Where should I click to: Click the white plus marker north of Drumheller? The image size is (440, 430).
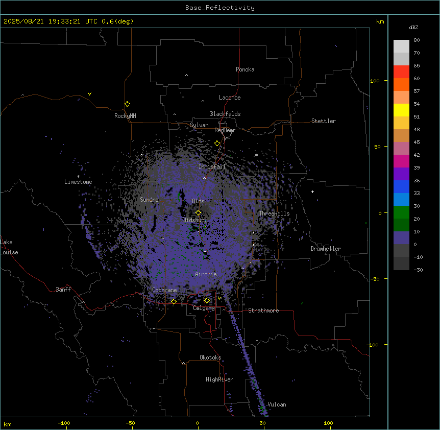point(312,192)
